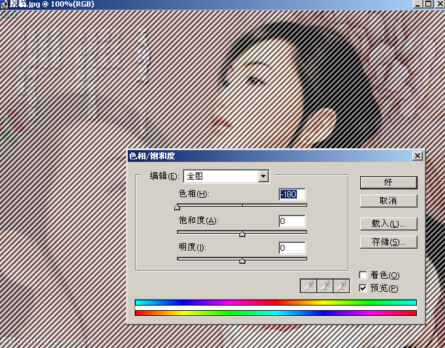
Task: Select the plain eyedropper tool
Action: (309, 286)
